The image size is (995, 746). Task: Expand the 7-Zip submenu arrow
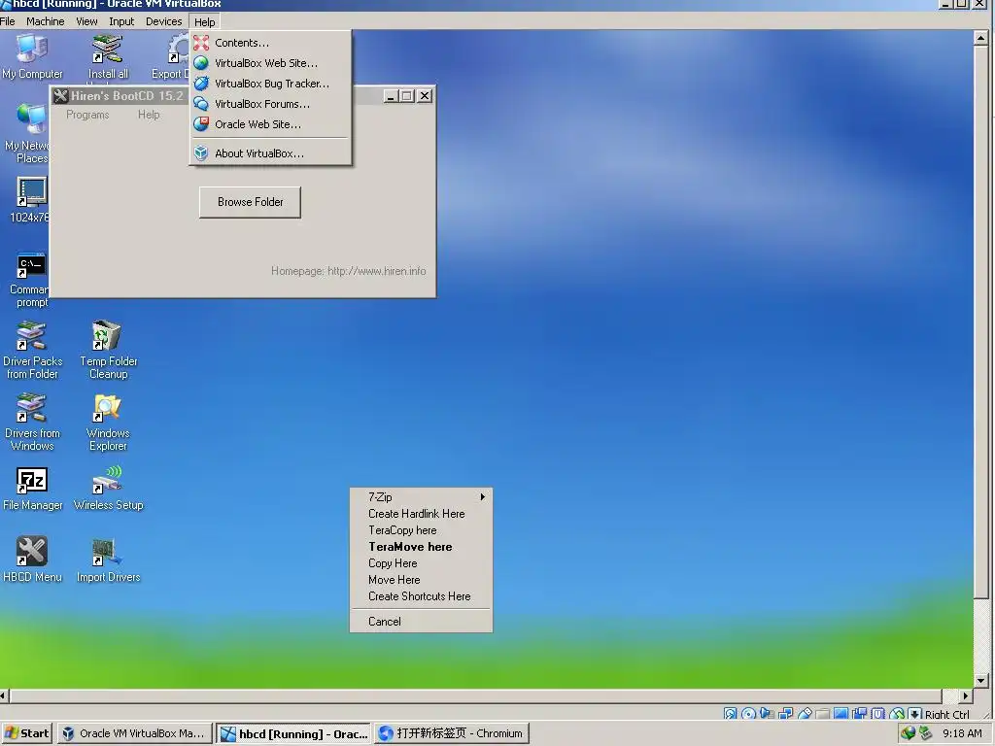click(x=482, y=496)
